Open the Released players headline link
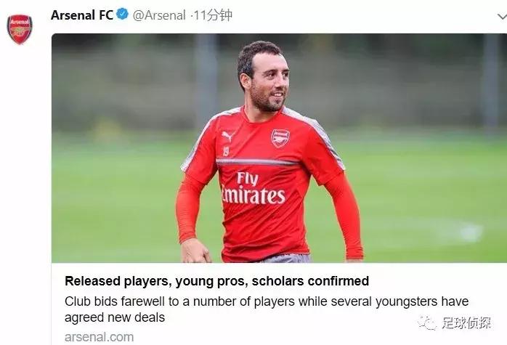The height and width of the screenshot is (345, 507). click(216, 281)
